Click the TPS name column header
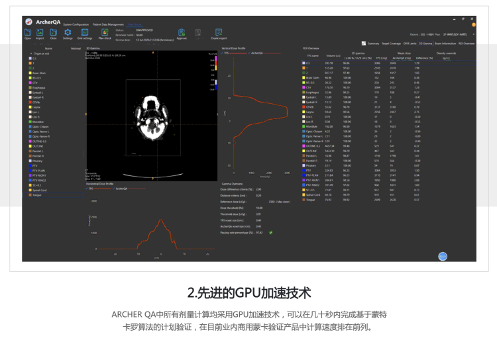This screenshot has width=497, height=344. pyautogui.click(x=313, y=56)
